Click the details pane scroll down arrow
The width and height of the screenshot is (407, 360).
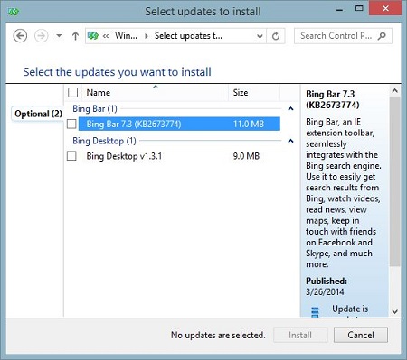tap(395, 311)
